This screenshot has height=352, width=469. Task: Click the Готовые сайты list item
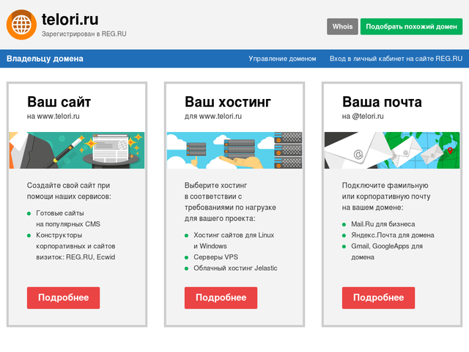coord(68,219)
